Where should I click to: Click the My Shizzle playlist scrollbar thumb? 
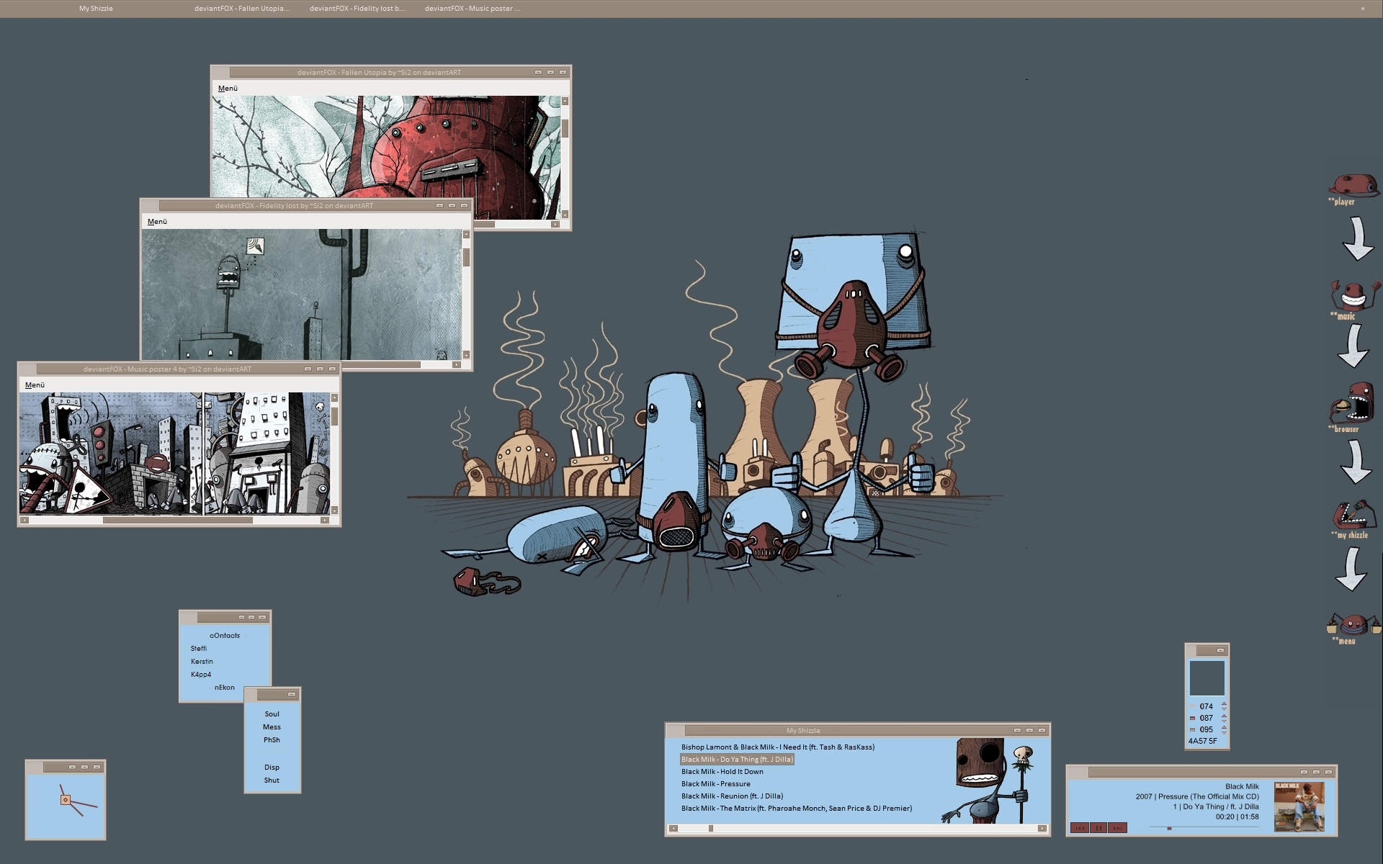(711, 829)
